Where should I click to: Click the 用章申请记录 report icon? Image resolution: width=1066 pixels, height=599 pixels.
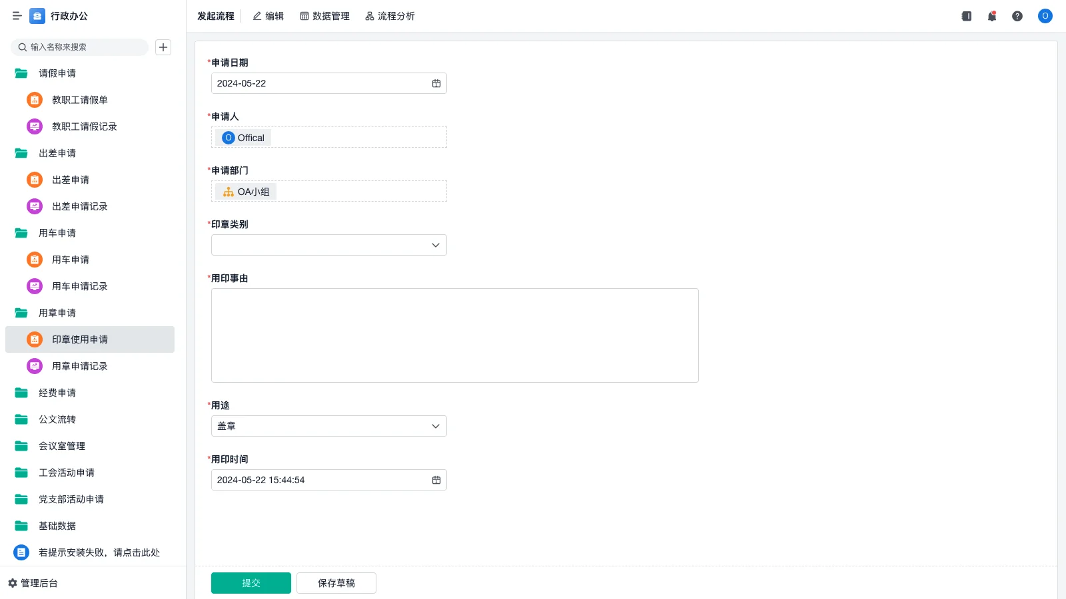point(35,366)
